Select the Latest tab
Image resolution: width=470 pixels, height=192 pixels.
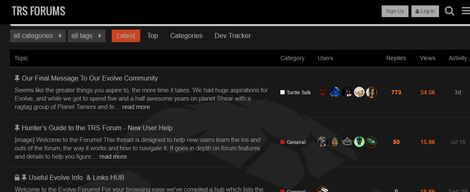point(126,36)
